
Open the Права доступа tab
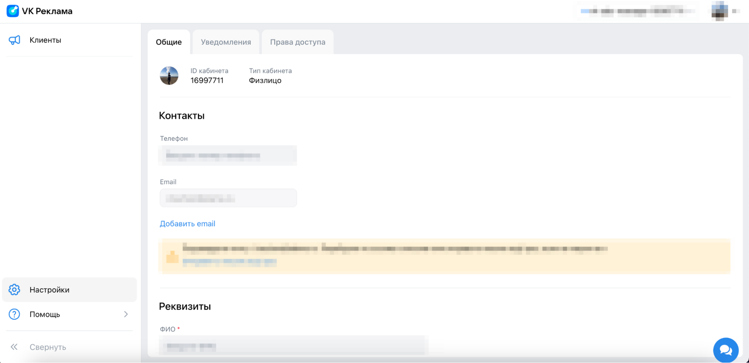(x=298, y=42)
